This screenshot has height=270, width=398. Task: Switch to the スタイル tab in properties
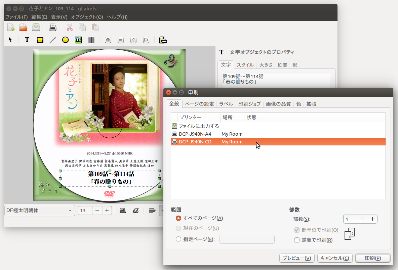pyautogui.click(x=245, y=65)
